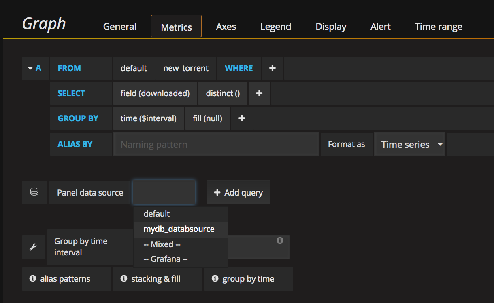Open the Legend tab
The height and width of the screenshot is (303, 494).
[x=276, y=27]
